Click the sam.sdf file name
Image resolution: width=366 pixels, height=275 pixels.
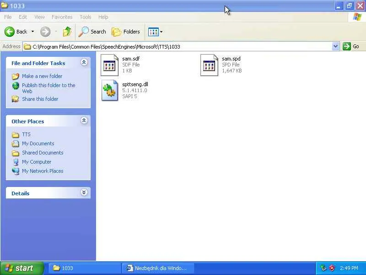click(x=131, y=59)
